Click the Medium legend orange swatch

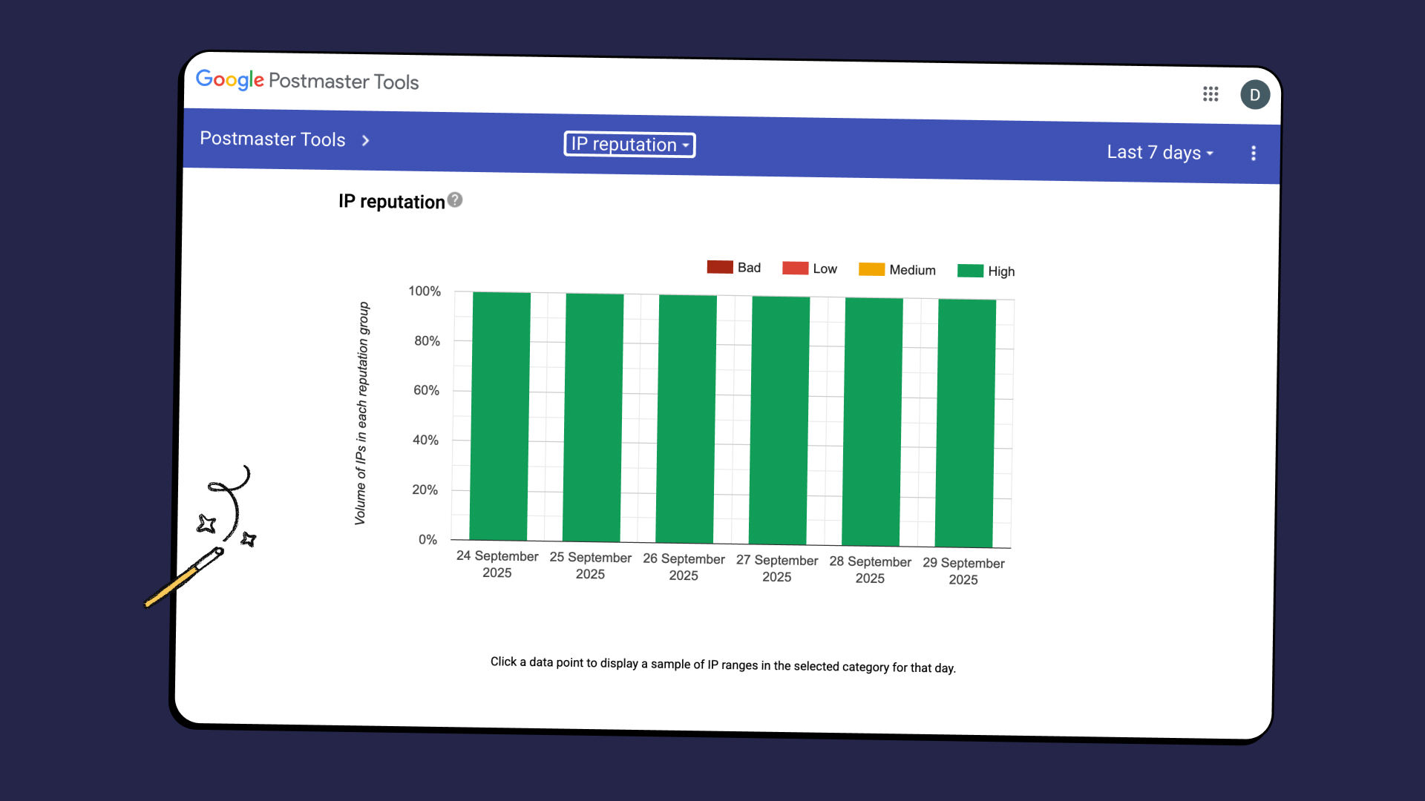click(871, 269)
